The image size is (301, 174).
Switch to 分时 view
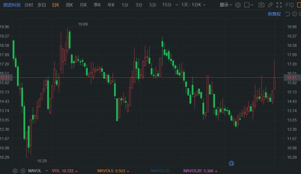point(29,5)
